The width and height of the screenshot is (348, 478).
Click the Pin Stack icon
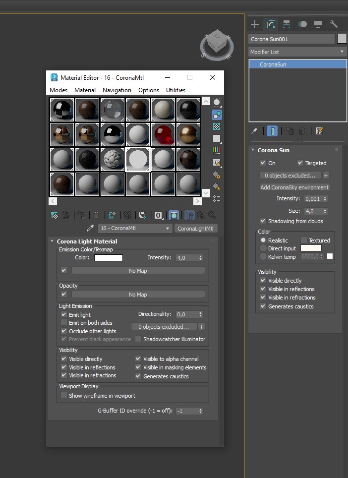pos(254,131)
